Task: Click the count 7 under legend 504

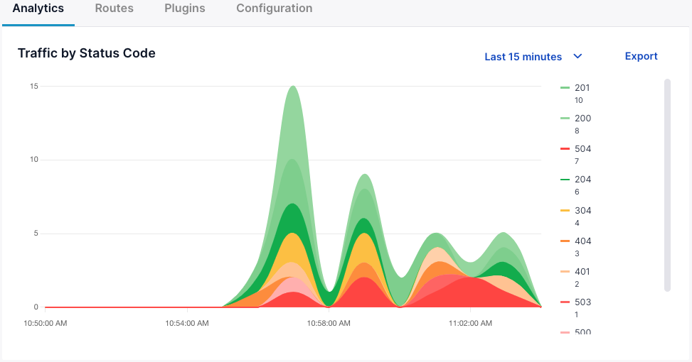Action: [x=576, y=162]
